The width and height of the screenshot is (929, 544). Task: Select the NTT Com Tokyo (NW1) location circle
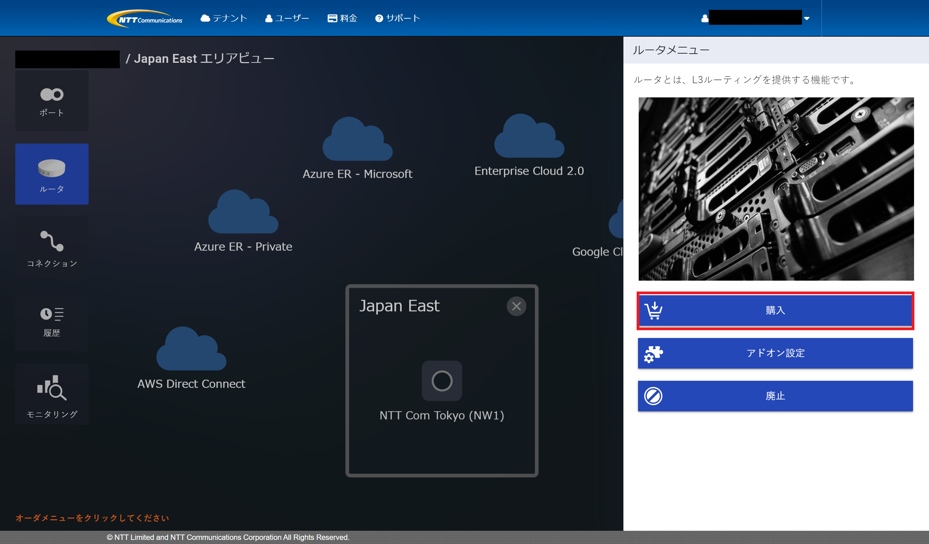pyautogui.click(x=442, y=381)
